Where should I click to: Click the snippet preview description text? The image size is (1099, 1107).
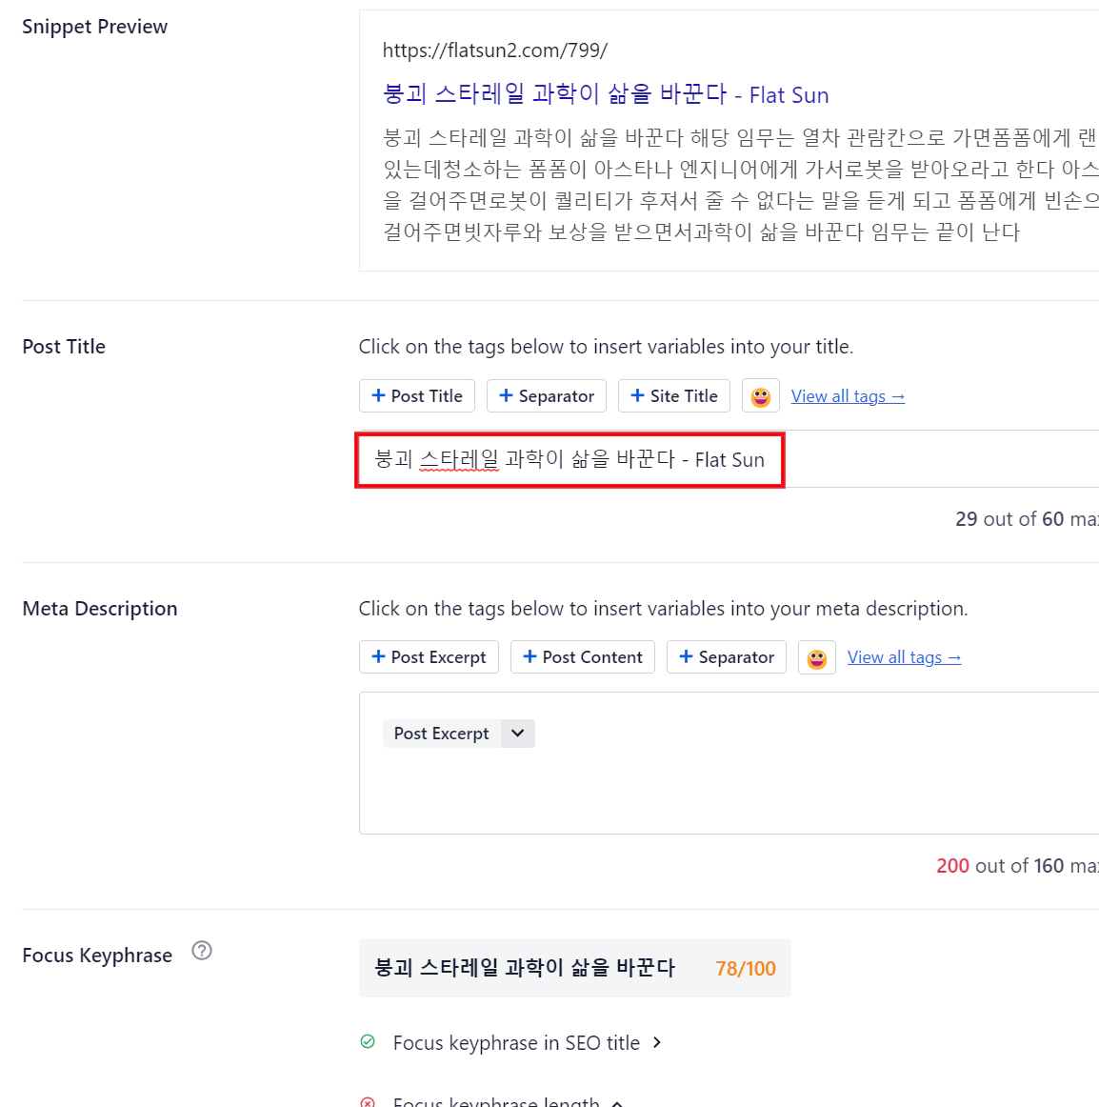tap(740, 184)
